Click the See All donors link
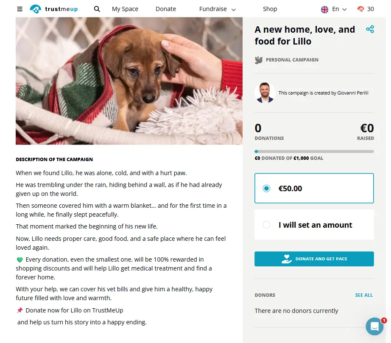This screenshot has width=391, height=343. tap(364, 295)
